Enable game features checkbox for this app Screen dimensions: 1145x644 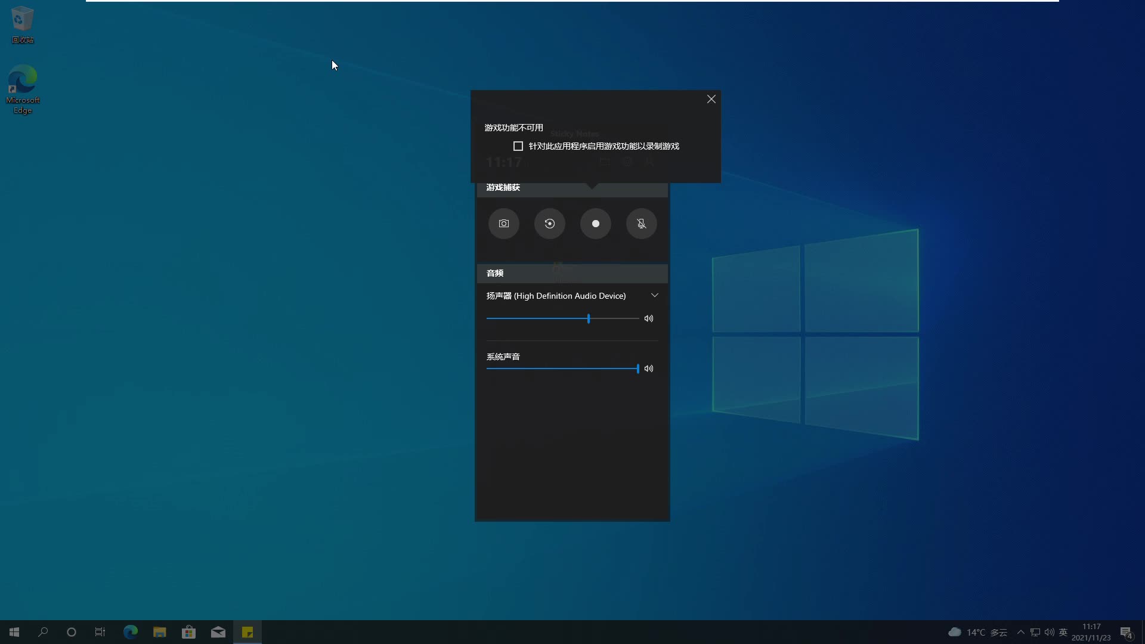518,146
